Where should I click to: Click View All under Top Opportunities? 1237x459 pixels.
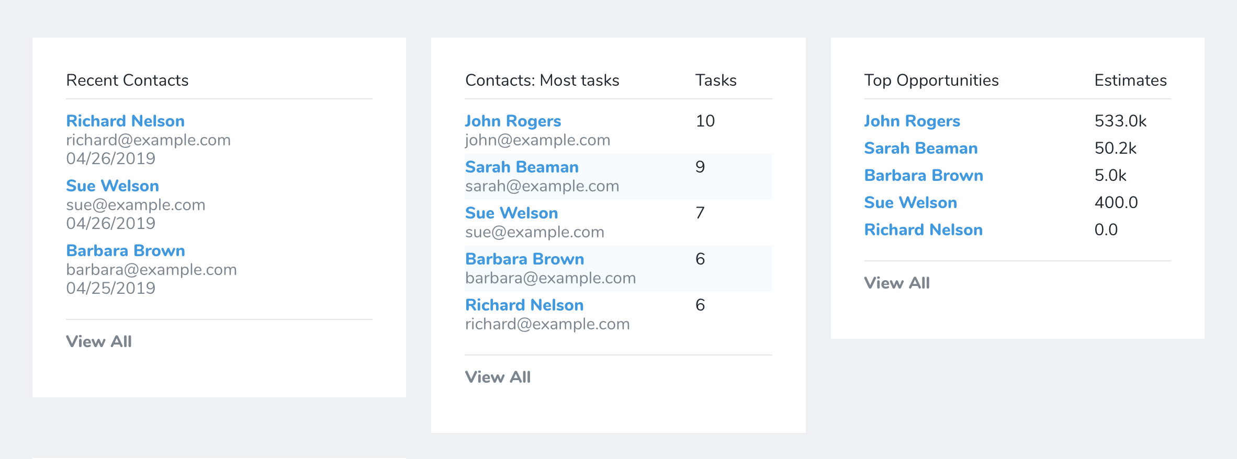tap(897, 283)
